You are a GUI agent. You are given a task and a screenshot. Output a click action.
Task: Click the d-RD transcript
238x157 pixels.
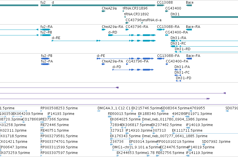click(x=132, y=35)
